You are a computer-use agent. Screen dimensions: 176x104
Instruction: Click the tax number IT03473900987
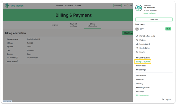32,58
